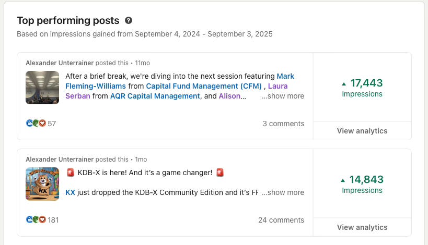Open the 24 comments link
This screenshot has height=245, width=428.
pos(281,220)
